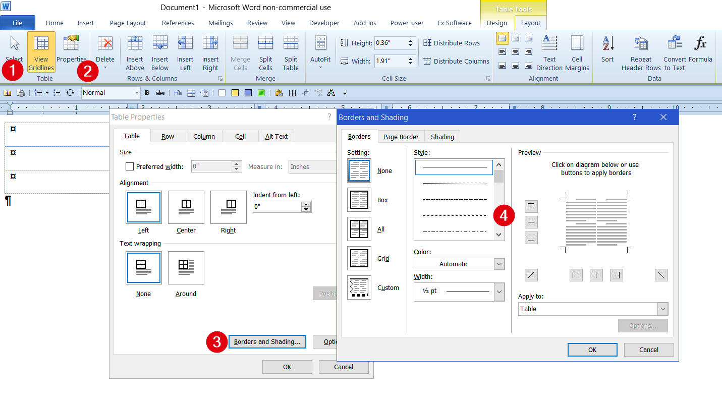Choose the Grid border setting
Viewport: 722px width, 407px height.
coord(359,258)
